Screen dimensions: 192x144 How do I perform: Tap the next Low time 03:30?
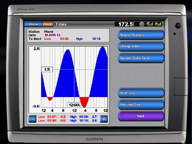point(64,39)
